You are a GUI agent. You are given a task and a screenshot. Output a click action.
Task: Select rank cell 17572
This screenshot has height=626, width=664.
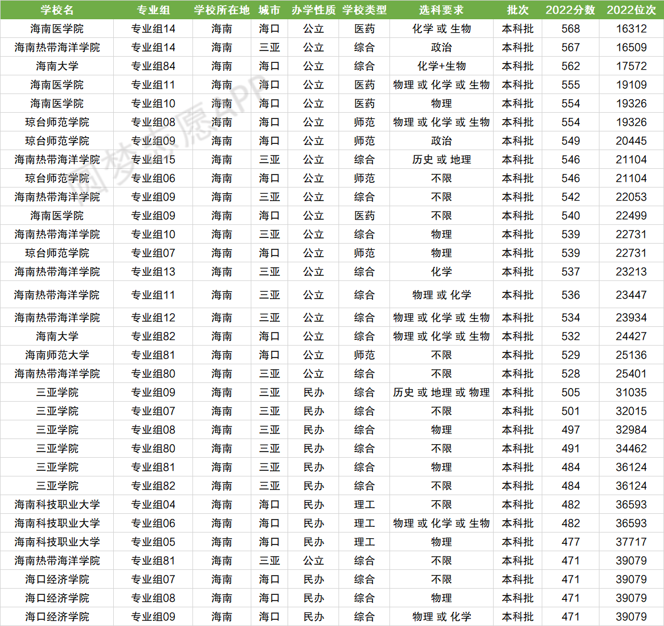pyautogui.click(x=631, y=66)
